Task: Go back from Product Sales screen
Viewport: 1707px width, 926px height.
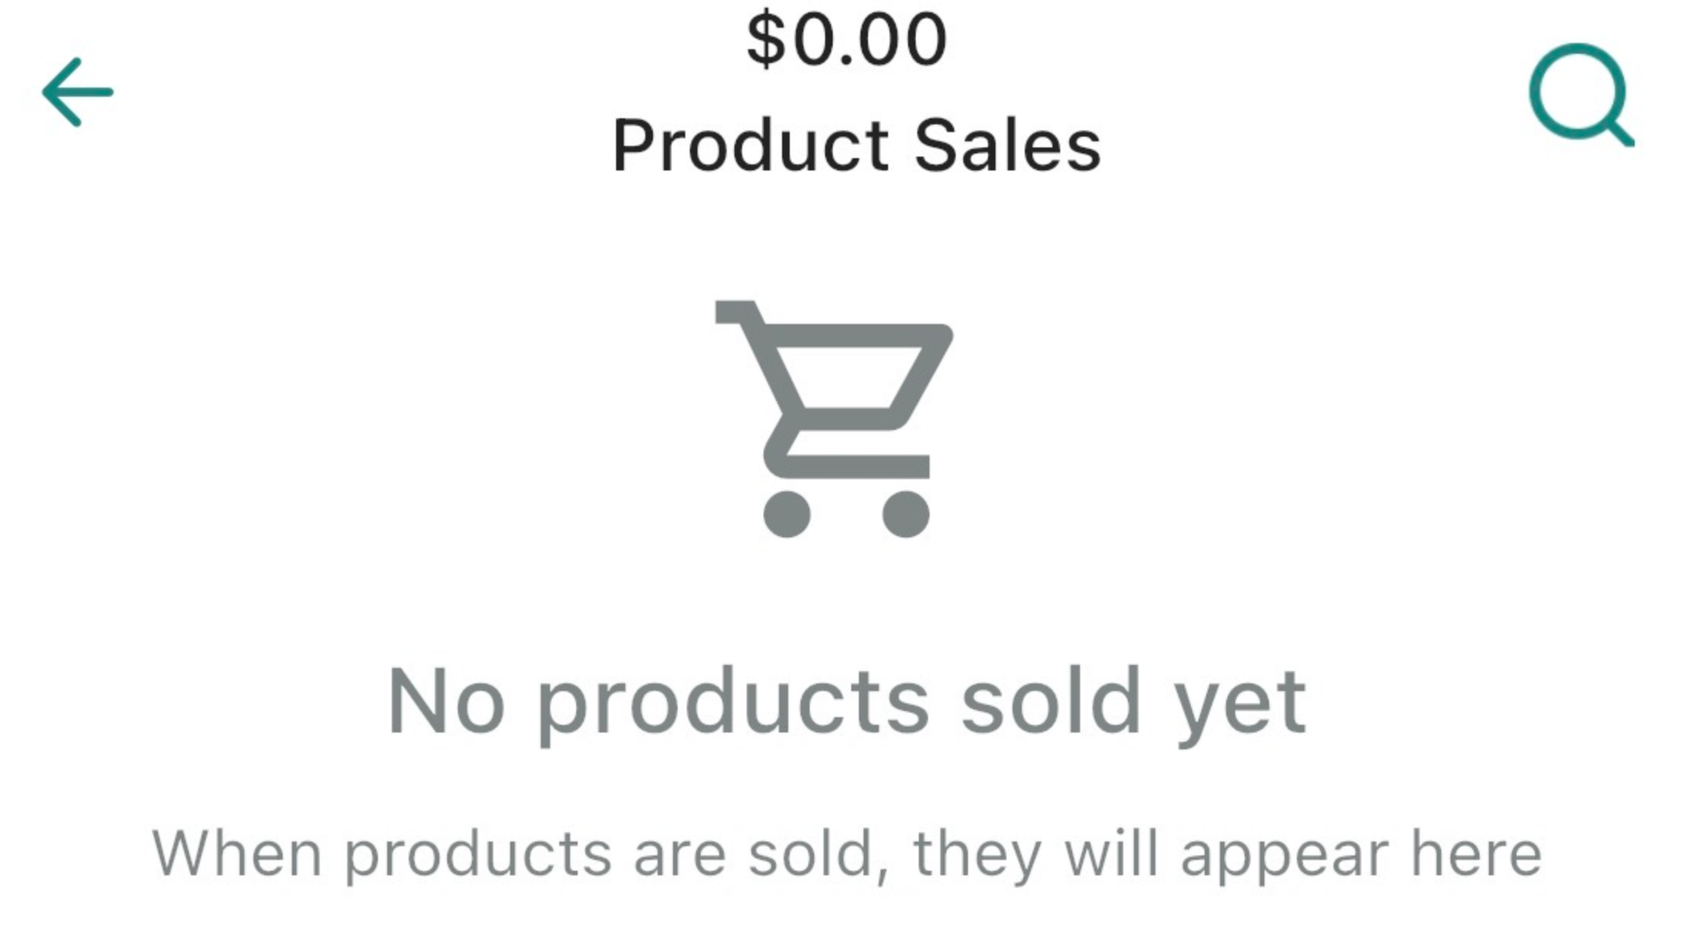Action: (x=78, y=92)
